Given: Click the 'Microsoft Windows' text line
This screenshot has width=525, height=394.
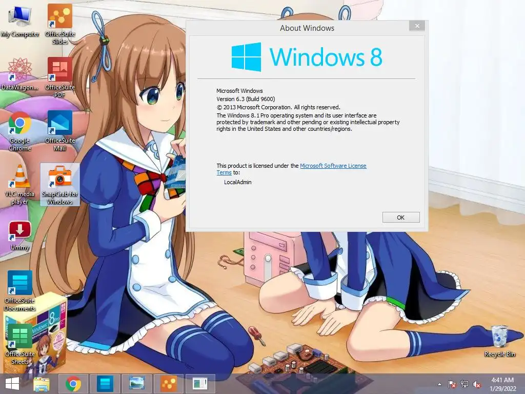Looking at the screenshot, I should click(239, 91).
